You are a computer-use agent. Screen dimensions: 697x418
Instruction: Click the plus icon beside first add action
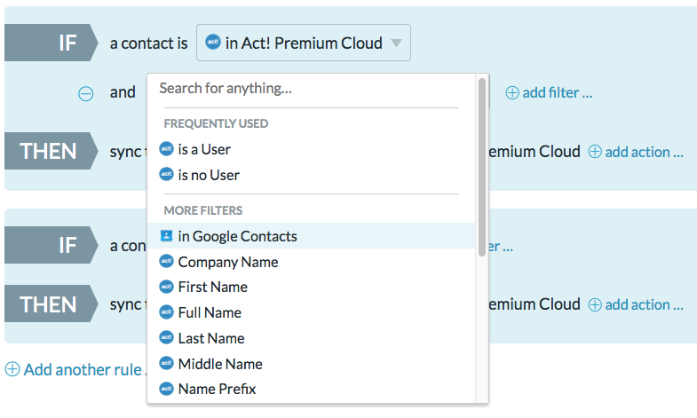tap(595, 152)
